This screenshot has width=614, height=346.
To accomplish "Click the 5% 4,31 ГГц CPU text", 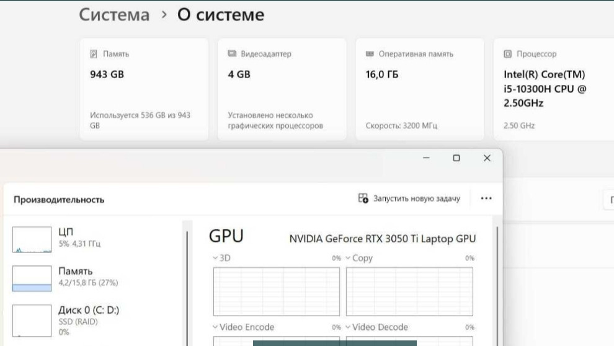I will 79,244.
